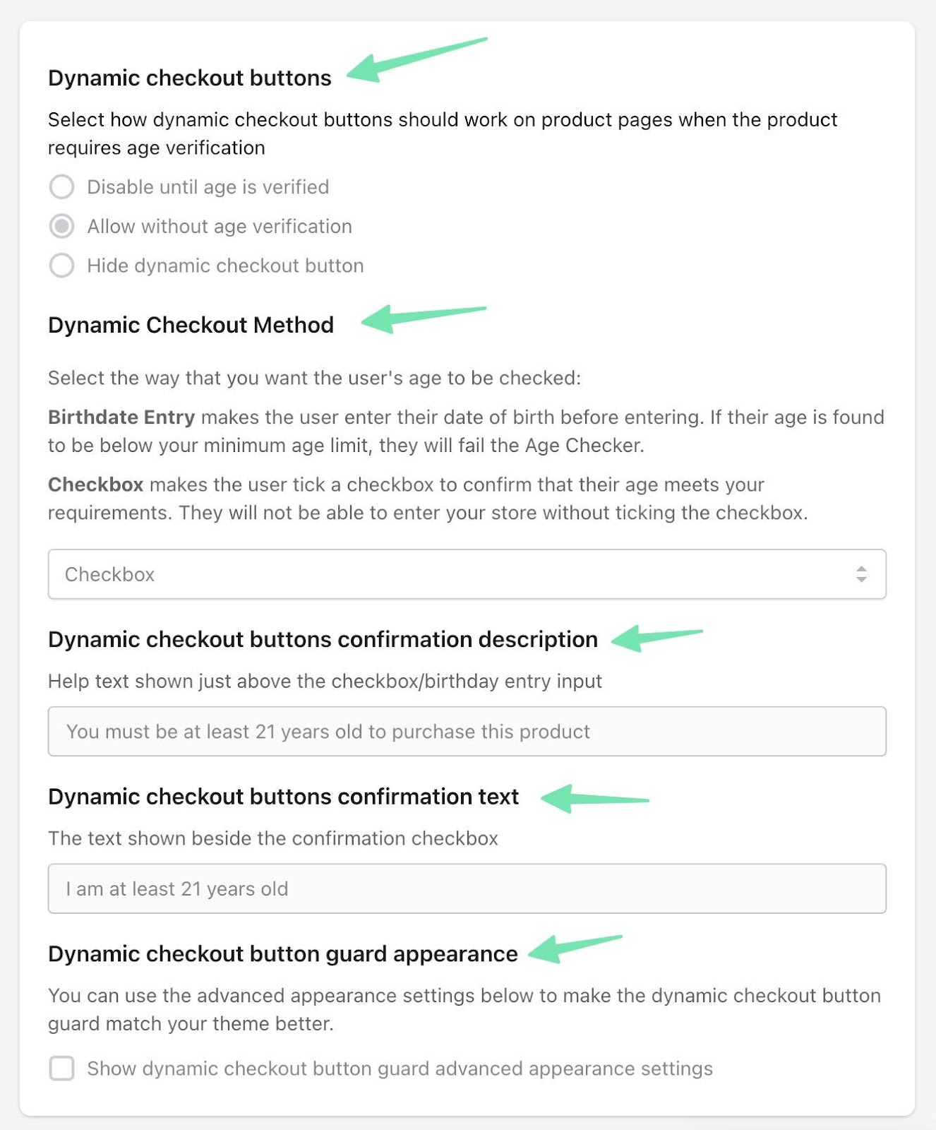This screenshot has width=936, height=1130.
Task: Choose "Allow without age verification" option
Action: click(x=62, y=226)
